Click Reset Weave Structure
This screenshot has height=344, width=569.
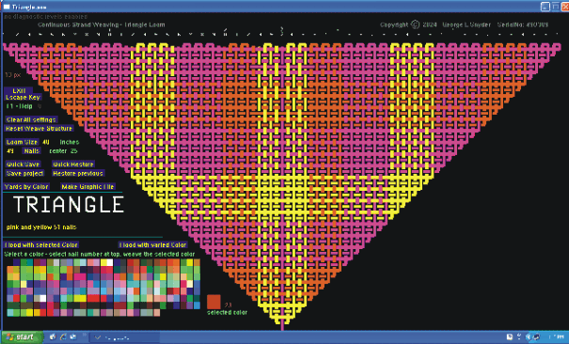coord(39,129)
